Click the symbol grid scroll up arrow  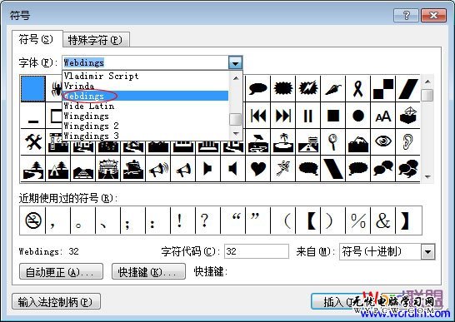click(x=427, y=82)
